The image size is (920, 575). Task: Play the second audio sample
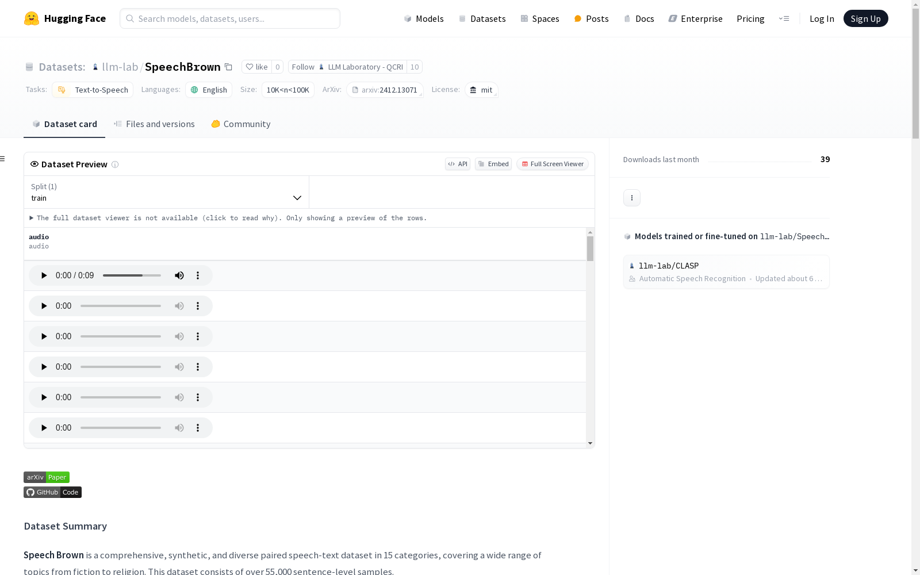pyautogui.click(x=44, y=306)
